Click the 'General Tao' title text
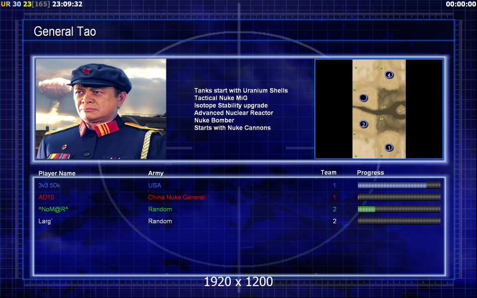477x298 pixels. tap(65, 31)
